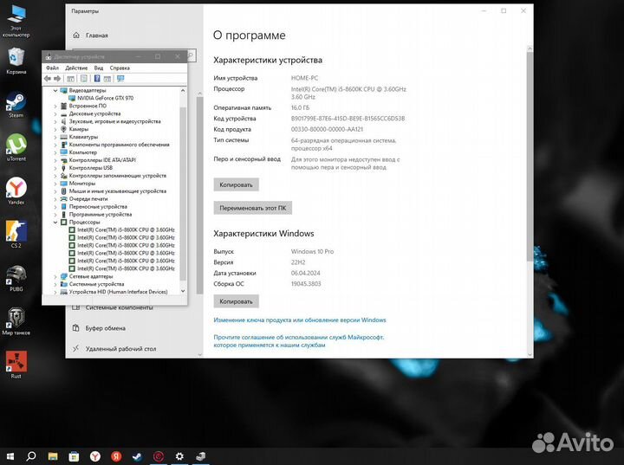This screenshot has width=624, height=465.
Task: Click the blue Help icon in Device Manager toolbar
Action: tap(97, 79)
